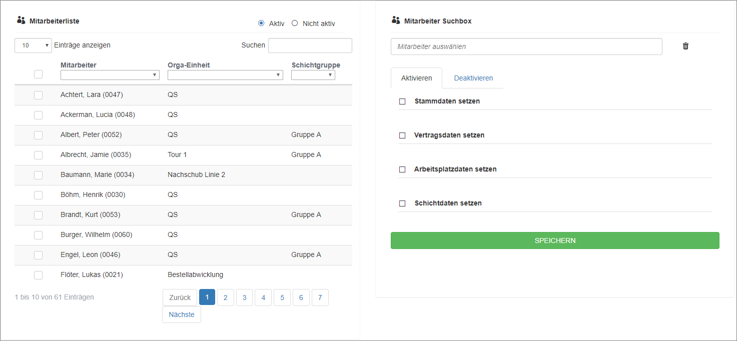The width and height of the screenshot is (737, 341).
Task: Sort by the Orga-Einheit column header
Action: click(189, 65)
